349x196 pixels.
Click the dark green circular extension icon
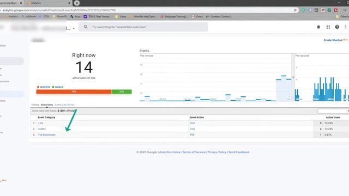(329, 10)
